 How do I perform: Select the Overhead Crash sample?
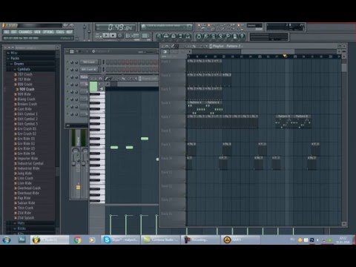(x=29, y=188)
